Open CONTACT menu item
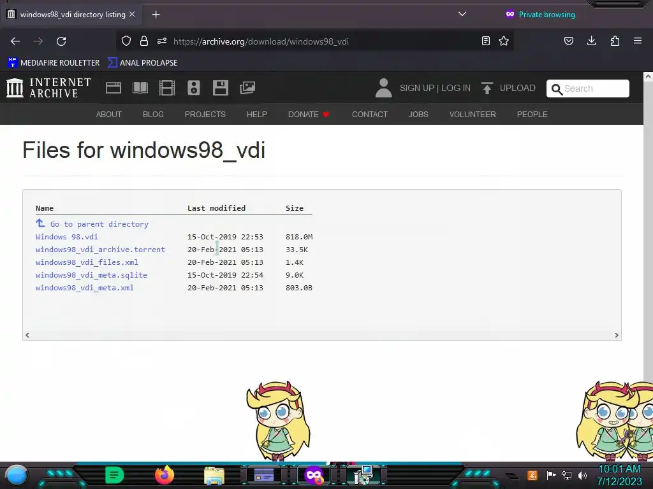 pyautogui.click(x=370, y=115)
